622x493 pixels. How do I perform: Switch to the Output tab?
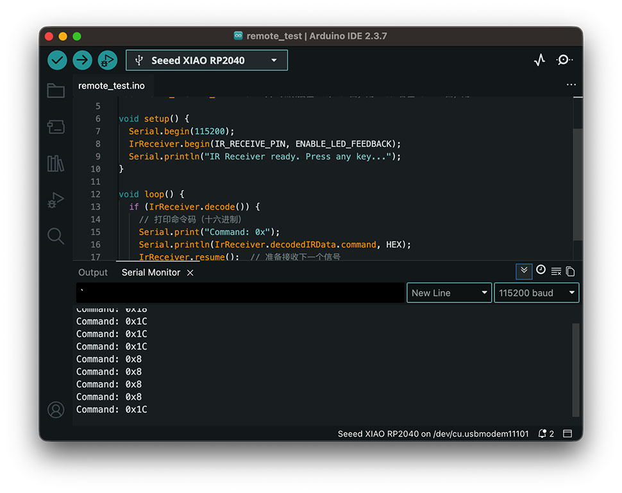point(93,272)
